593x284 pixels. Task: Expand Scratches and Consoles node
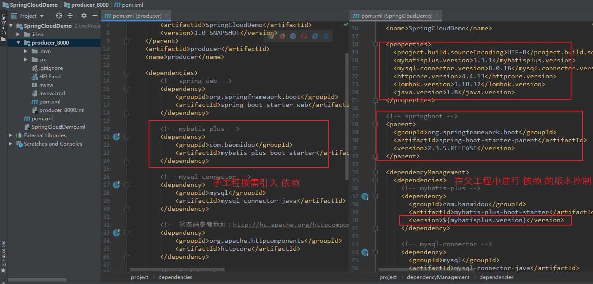pyautogui.click(x=11, y=144)
